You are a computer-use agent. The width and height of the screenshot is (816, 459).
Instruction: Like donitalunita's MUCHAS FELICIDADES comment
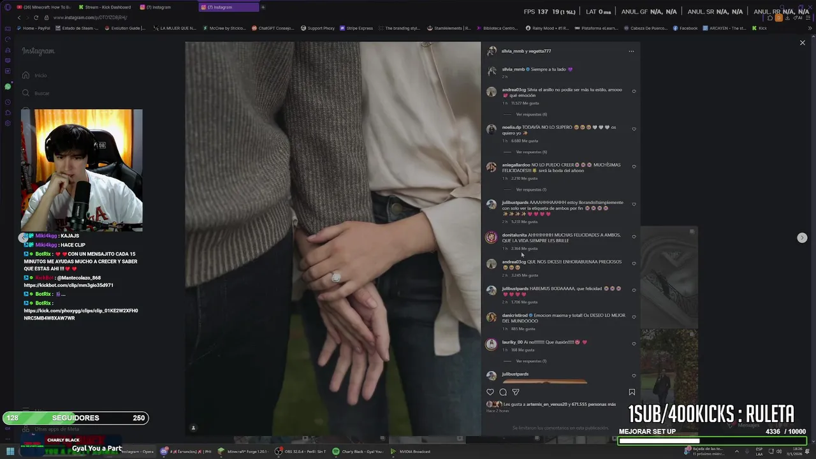(634, 237)
